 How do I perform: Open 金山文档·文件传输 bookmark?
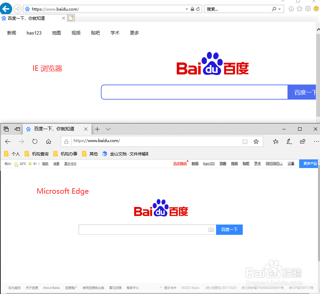(x=125, y=154)
